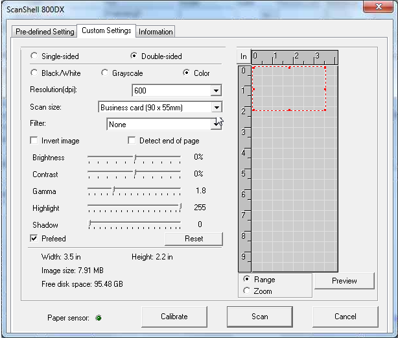Toggle the Invert image checkbox
The image size is (398, 338).
point(34,140)
